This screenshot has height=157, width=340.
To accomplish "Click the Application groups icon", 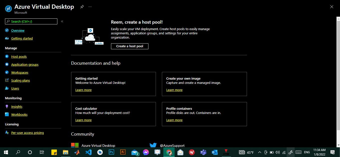I will click(7, 64).
